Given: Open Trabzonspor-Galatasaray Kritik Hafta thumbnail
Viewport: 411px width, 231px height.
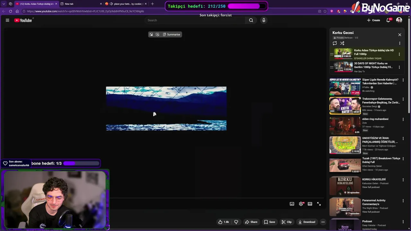Looking at the screenshot, I should [345, 106].
